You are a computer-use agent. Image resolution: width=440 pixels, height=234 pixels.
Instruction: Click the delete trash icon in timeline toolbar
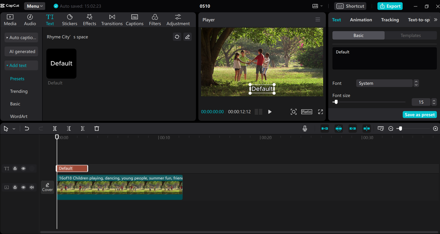point(97,129)
